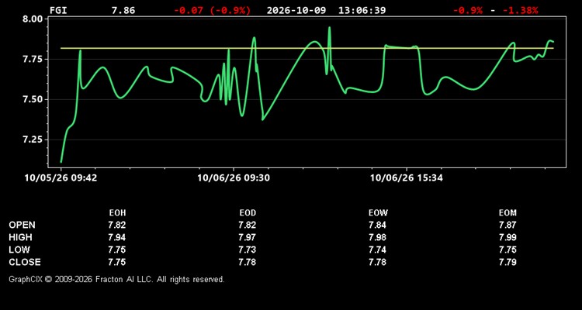Click the EOW column header
The height and width of the screenshot is (310, 582).
pyautogui.click(x=378, y=213)
